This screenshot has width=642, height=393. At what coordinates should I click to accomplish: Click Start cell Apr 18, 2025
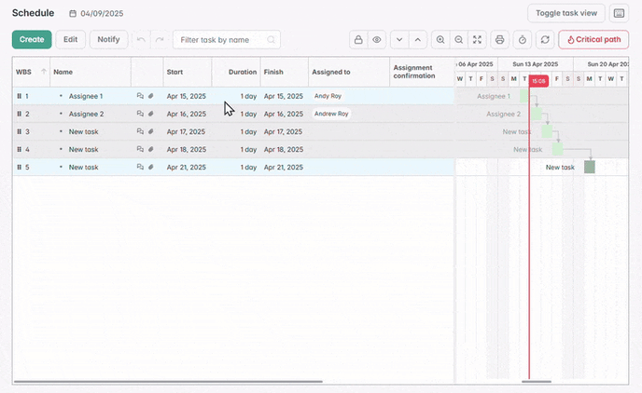186,150
